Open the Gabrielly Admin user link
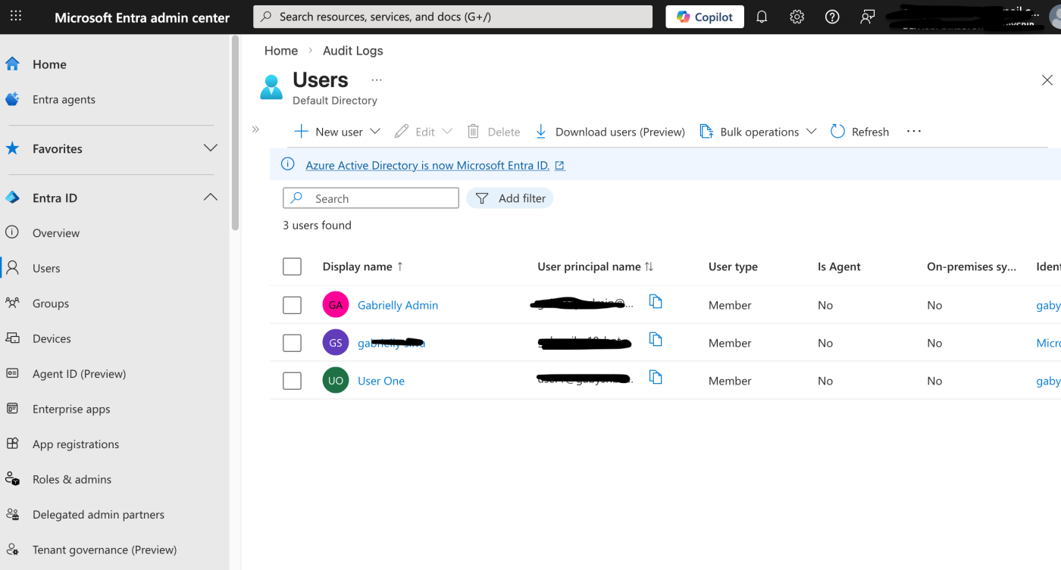The height and width of the screenshot is (570, 1061). 398,305
